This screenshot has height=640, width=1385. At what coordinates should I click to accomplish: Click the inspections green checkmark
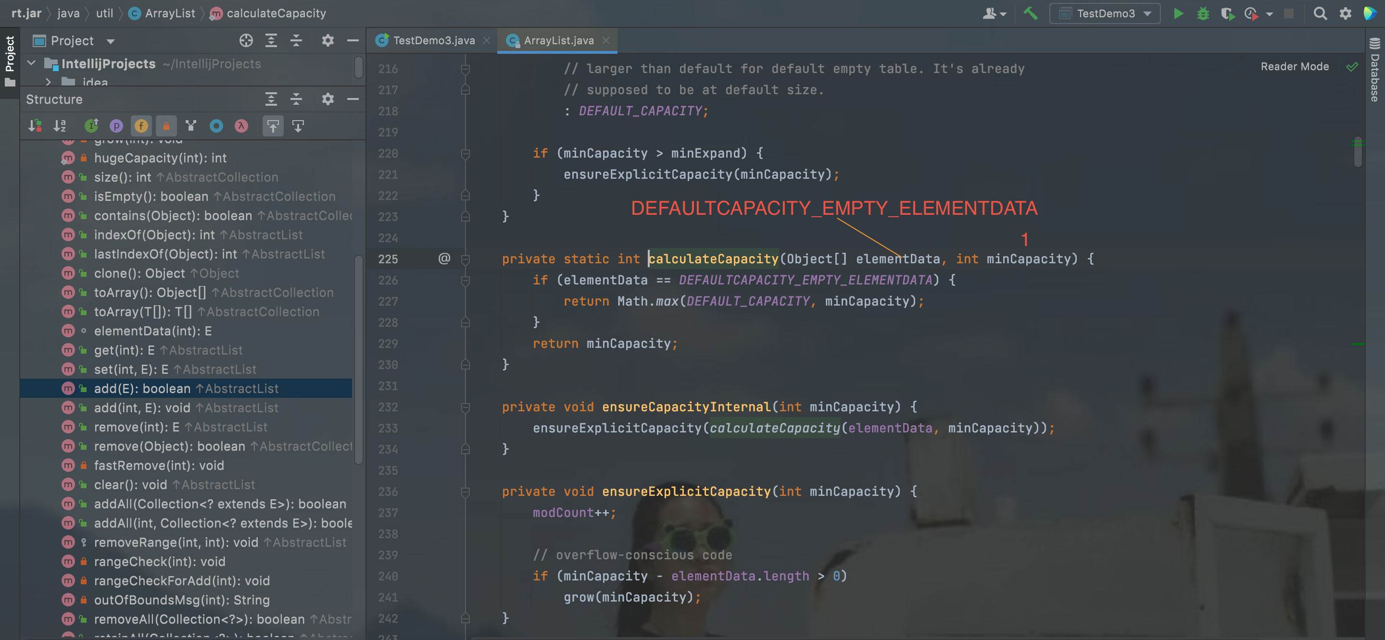[x=1352, y=67]
